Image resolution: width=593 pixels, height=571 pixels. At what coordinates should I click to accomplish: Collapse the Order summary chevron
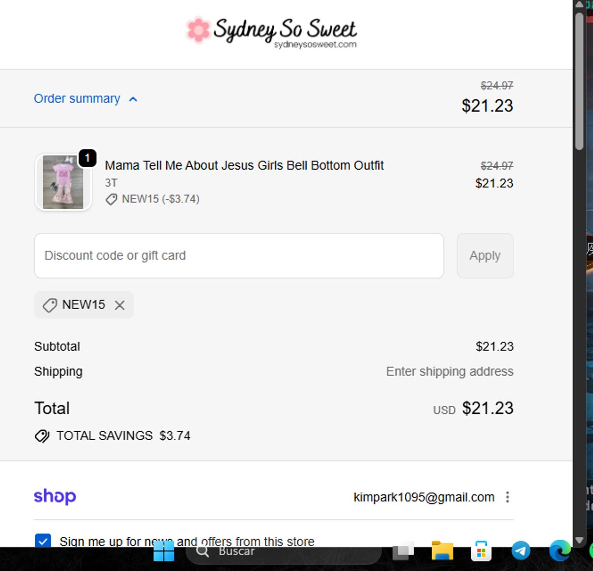point(133,99)
